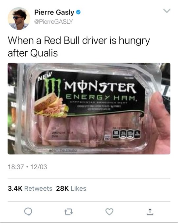Image resolution: width=178 pixels, height=223 pixels.
Task: Open the share upload icon
Action: point(150,211)
